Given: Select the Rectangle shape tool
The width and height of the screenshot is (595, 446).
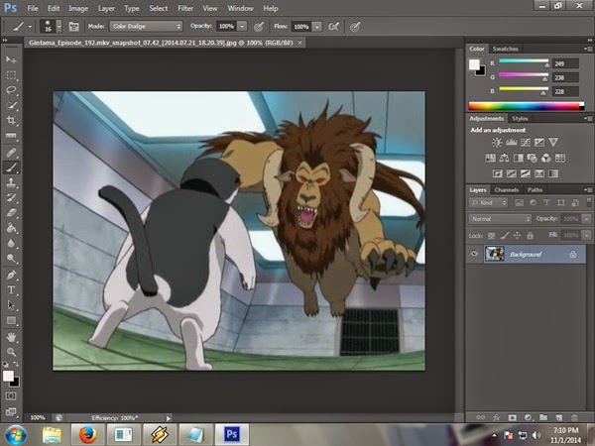Looking at the screenshot, I should tap(11, 321).
